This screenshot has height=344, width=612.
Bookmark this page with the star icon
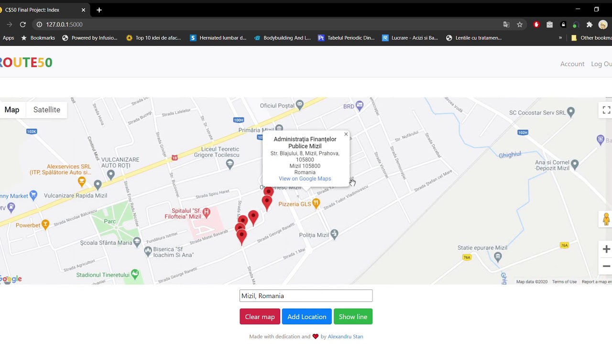(520, 24)
